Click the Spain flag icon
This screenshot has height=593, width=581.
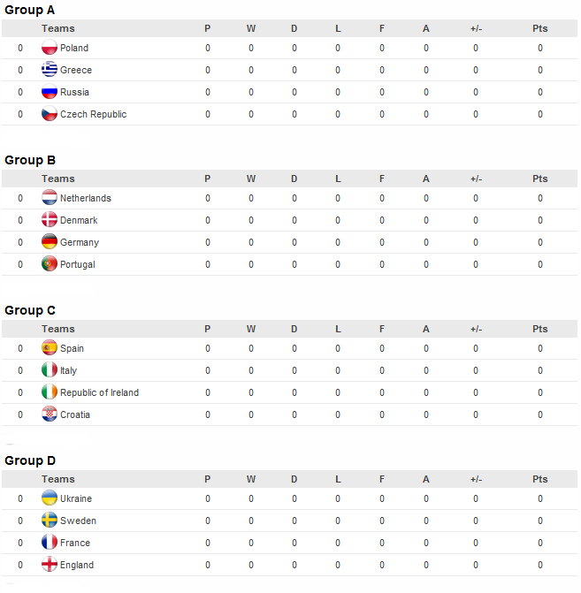[x=50, y=348]
